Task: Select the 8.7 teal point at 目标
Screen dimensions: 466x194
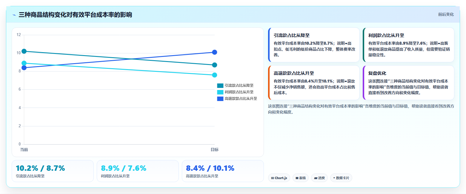Action: [214, 65]
